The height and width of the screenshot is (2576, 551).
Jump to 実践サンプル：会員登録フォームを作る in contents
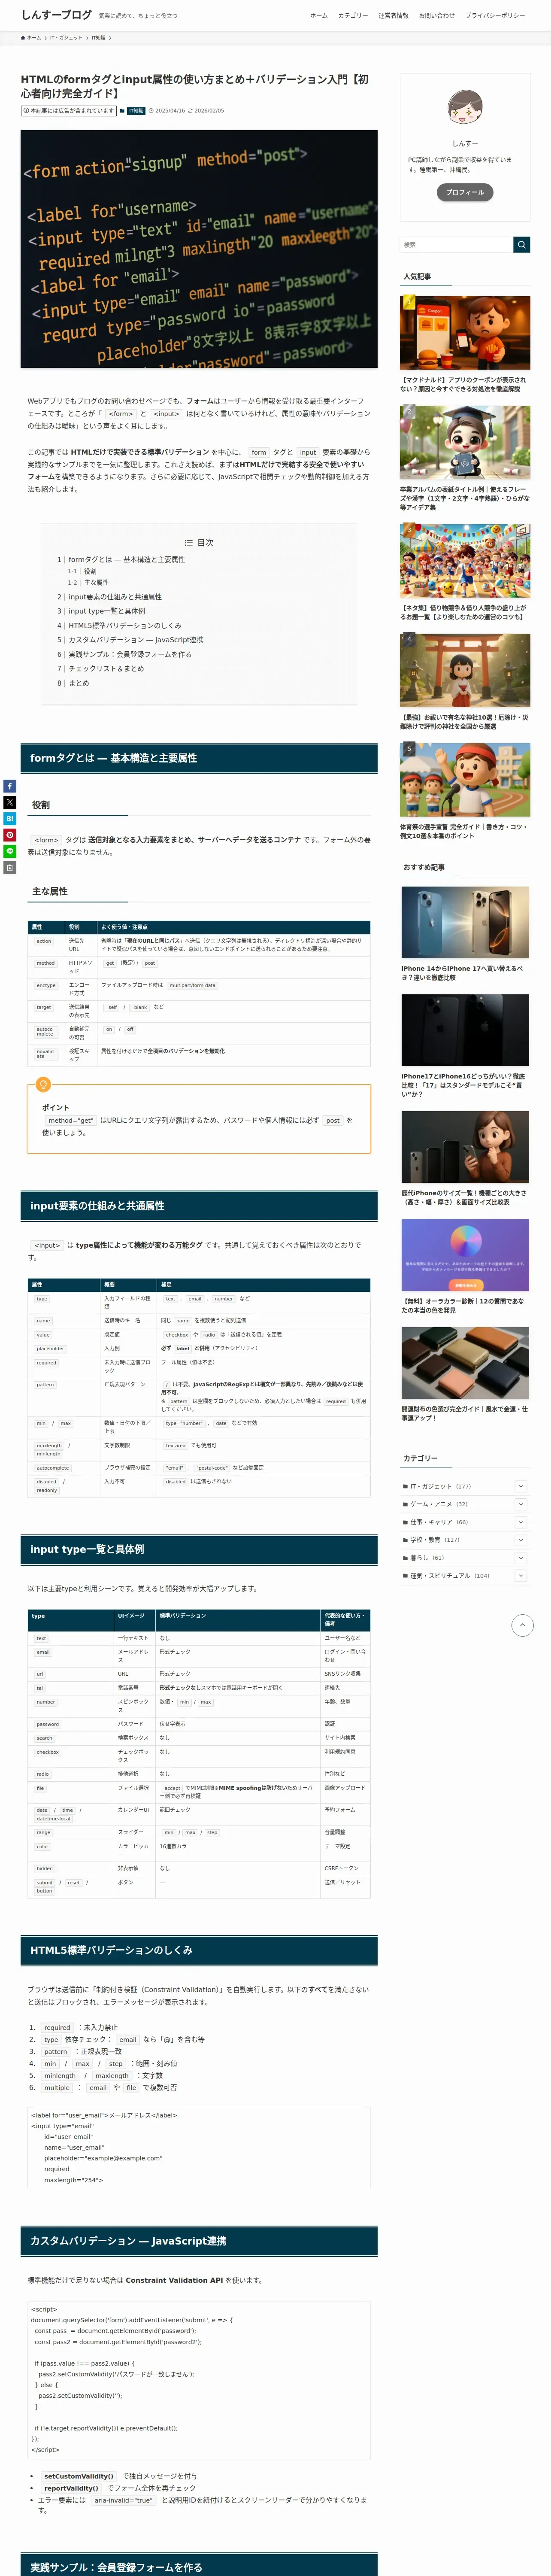point(129,654)
